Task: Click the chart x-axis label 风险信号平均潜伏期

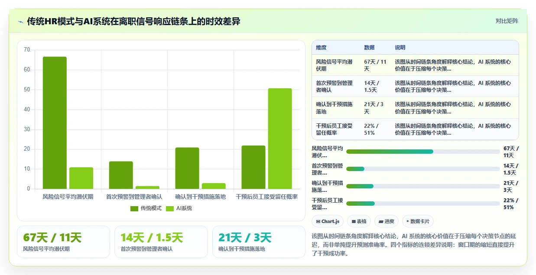Action: click(x=68, y=197)
